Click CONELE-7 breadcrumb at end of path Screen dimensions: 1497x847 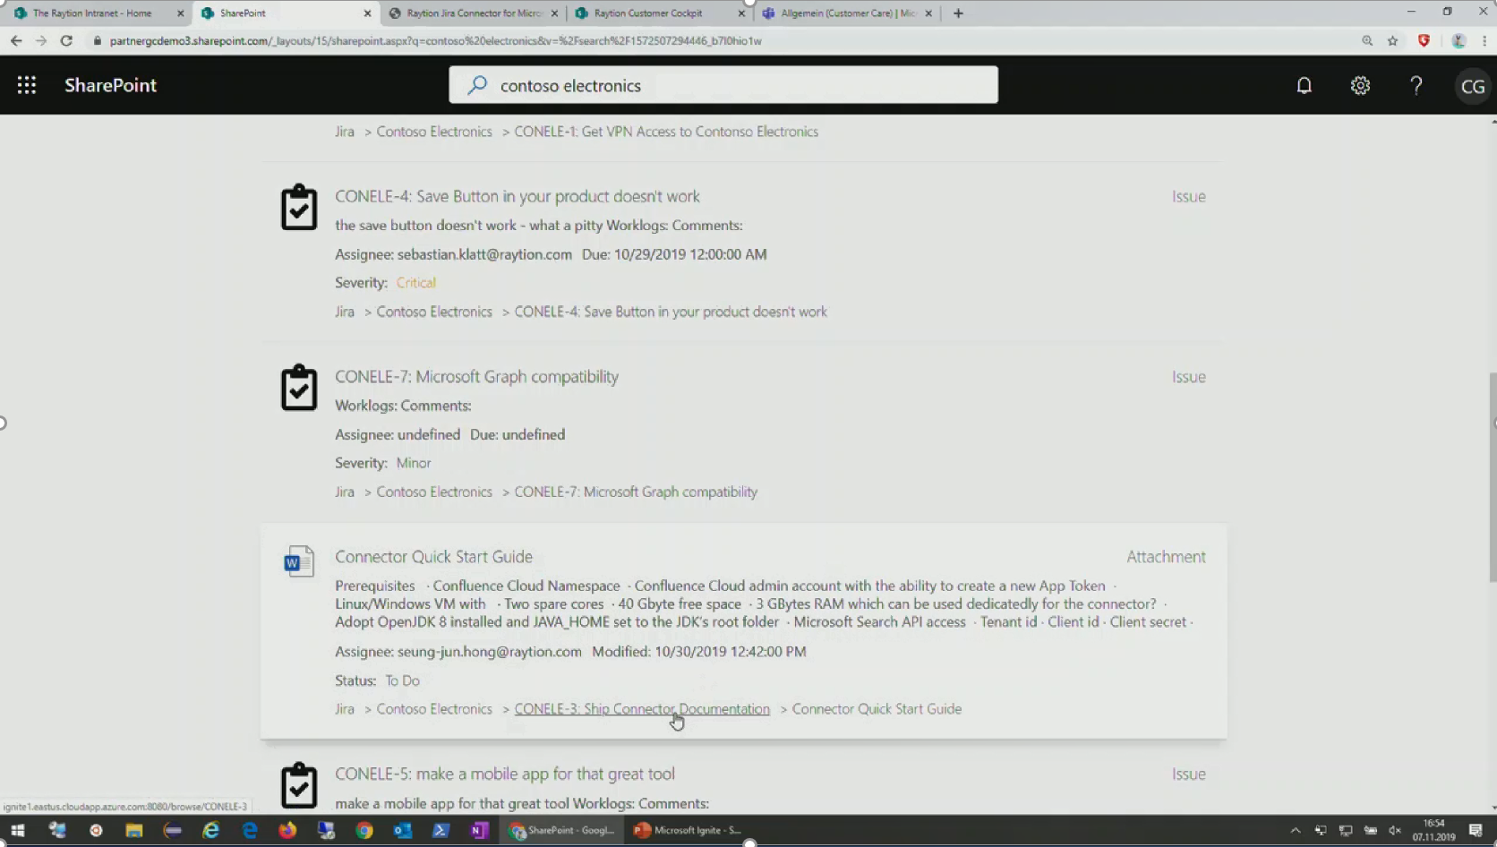coord(636,492)
